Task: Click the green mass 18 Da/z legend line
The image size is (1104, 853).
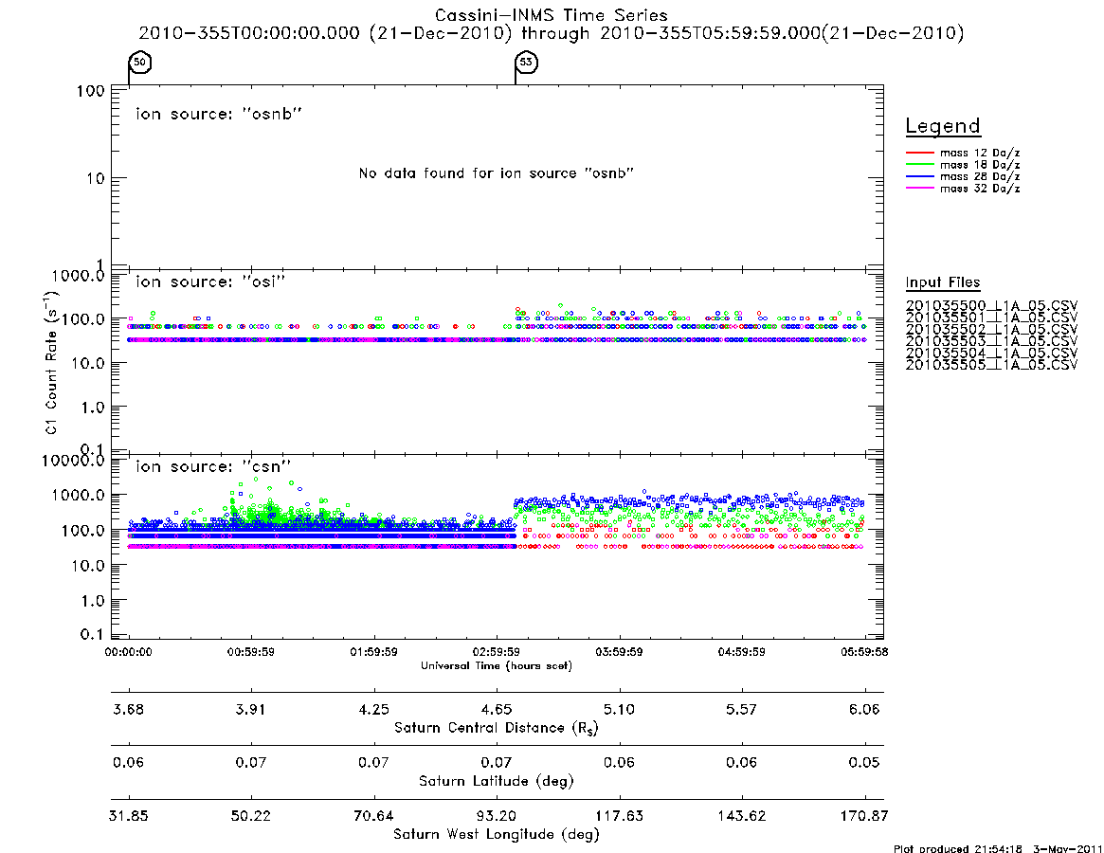Action: click(x=919, y=165)
